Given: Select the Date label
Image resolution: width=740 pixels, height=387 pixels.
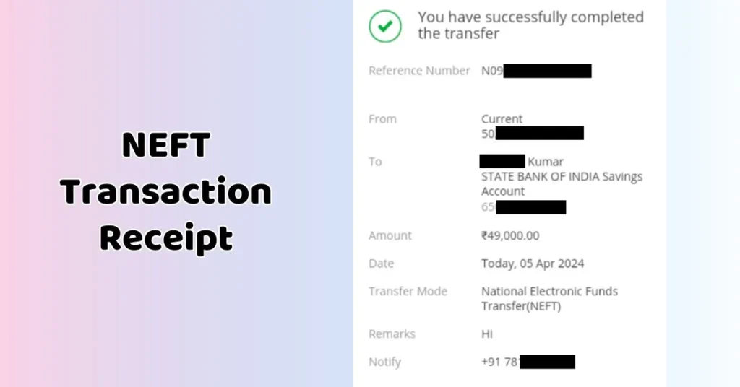Looking at the screenshot, I should pos(381,264).
